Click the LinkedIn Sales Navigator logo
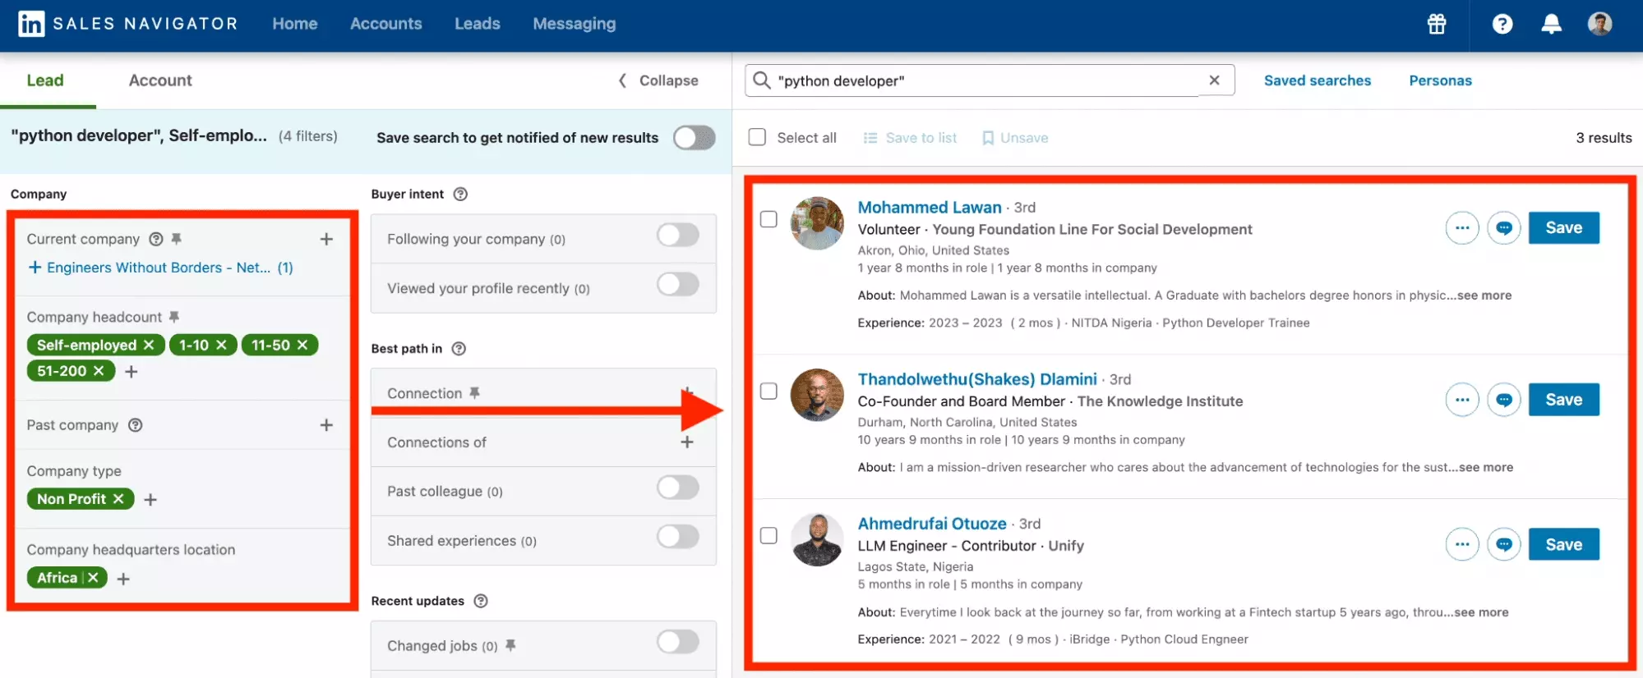The height and width of the screenshot is (678, 1643). click(31, 24)
